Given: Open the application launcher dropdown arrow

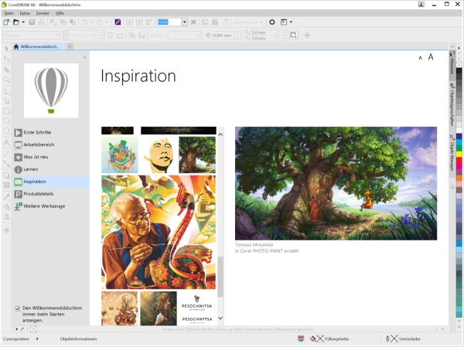Looking at the screenshot, I should [x=292, y=22].
